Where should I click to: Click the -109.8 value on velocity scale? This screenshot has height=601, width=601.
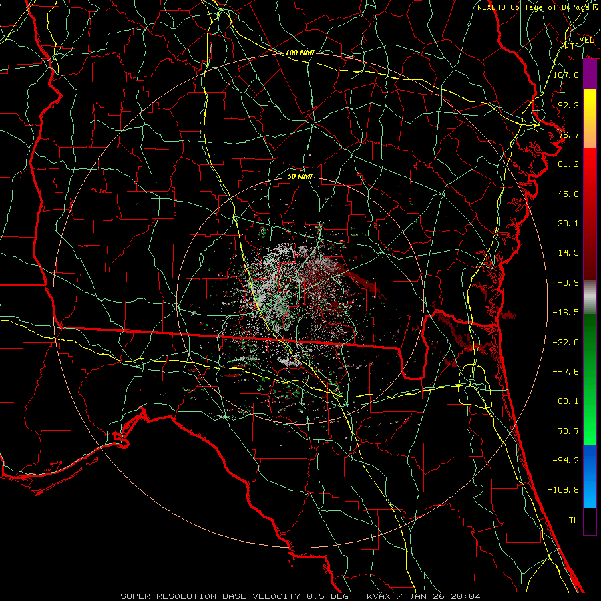tap(563, 490)
